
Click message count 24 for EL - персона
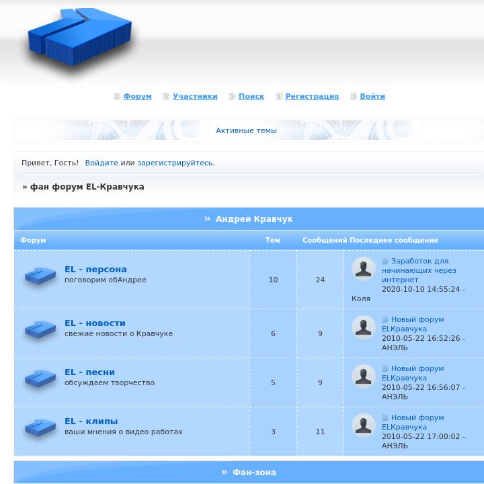pyautogui.click(x=320, y=280)
